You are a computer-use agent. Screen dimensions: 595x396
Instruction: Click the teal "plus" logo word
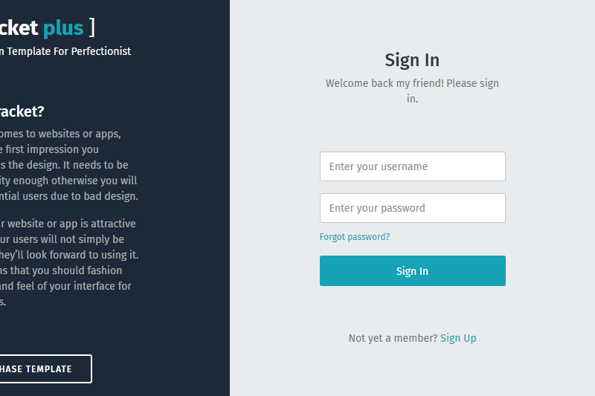(63, 28)
